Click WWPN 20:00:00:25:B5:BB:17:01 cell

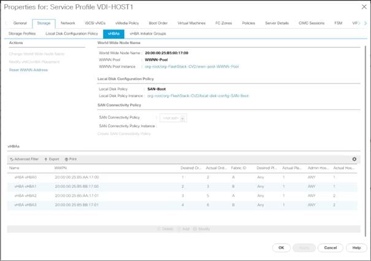77,205
